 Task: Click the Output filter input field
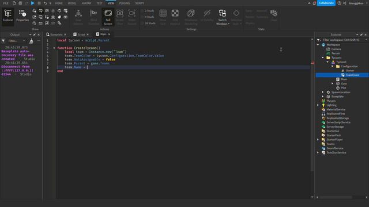17,41
